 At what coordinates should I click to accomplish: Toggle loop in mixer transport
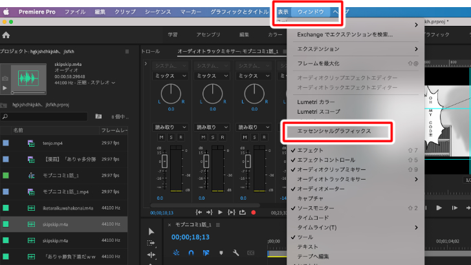click(243, 213)
